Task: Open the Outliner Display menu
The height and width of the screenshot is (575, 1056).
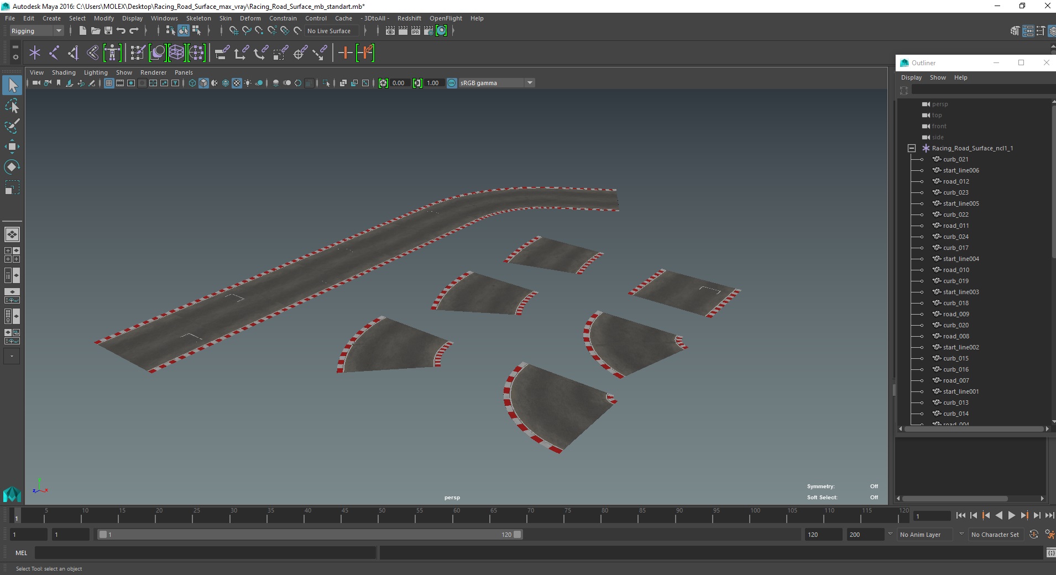Action: (x=911, y=77)
